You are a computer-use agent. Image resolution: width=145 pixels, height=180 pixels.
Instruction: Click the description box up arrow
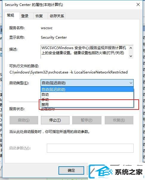click(131, 48)
